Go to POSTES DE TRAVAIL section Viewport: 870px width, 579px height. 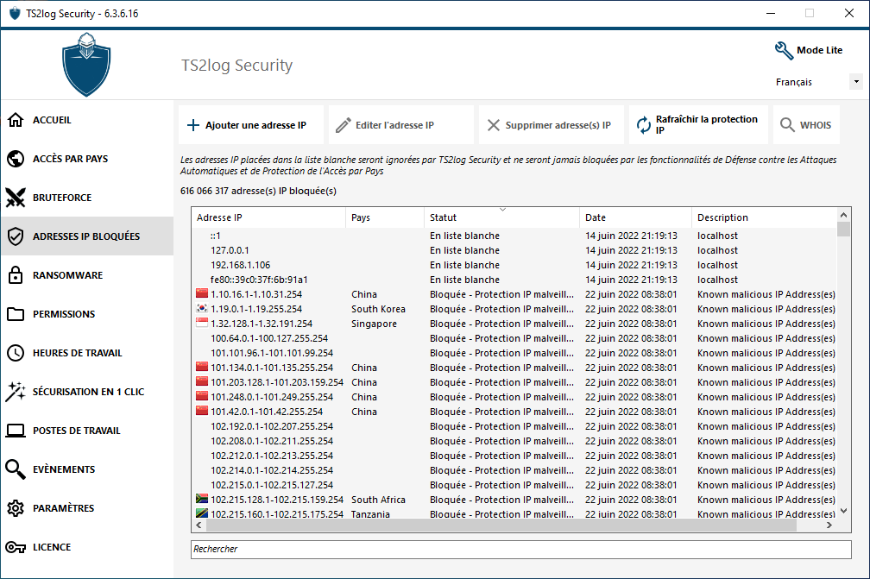click(x=87, y=431)
